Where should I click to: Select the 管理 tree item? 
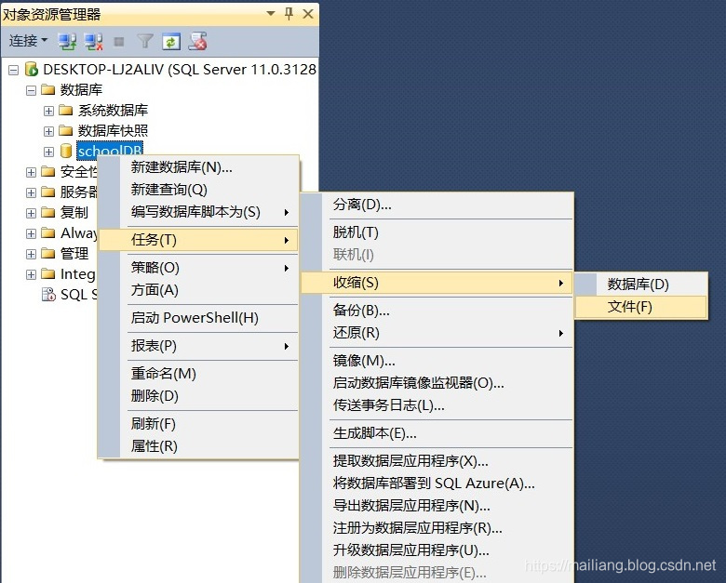point(74,254)
